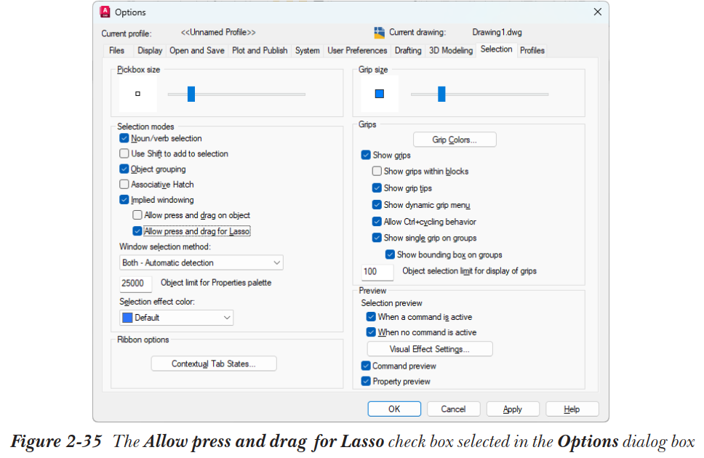Viewport: 704px width, 458px height.
Task: Open the Profiles tab
Action: [x=532, y=50]
